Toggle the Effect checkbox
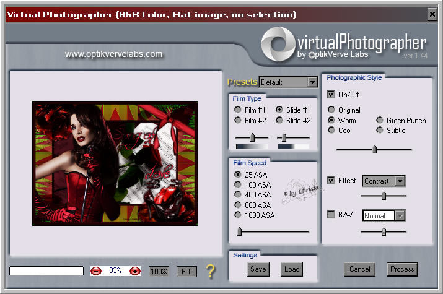The width and height of the screenshot is (443, 294). [331, 180]
